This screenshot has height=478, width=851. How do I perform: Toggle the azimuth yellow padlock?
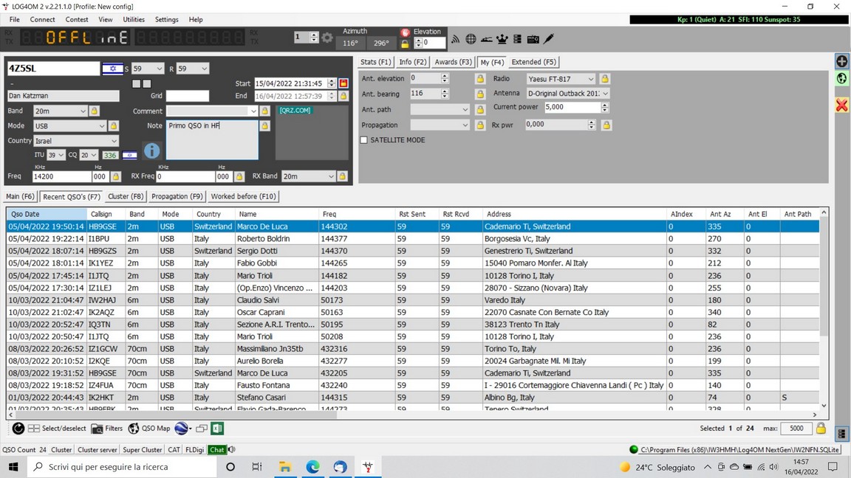pyautogui.click(x=405, y=44)
